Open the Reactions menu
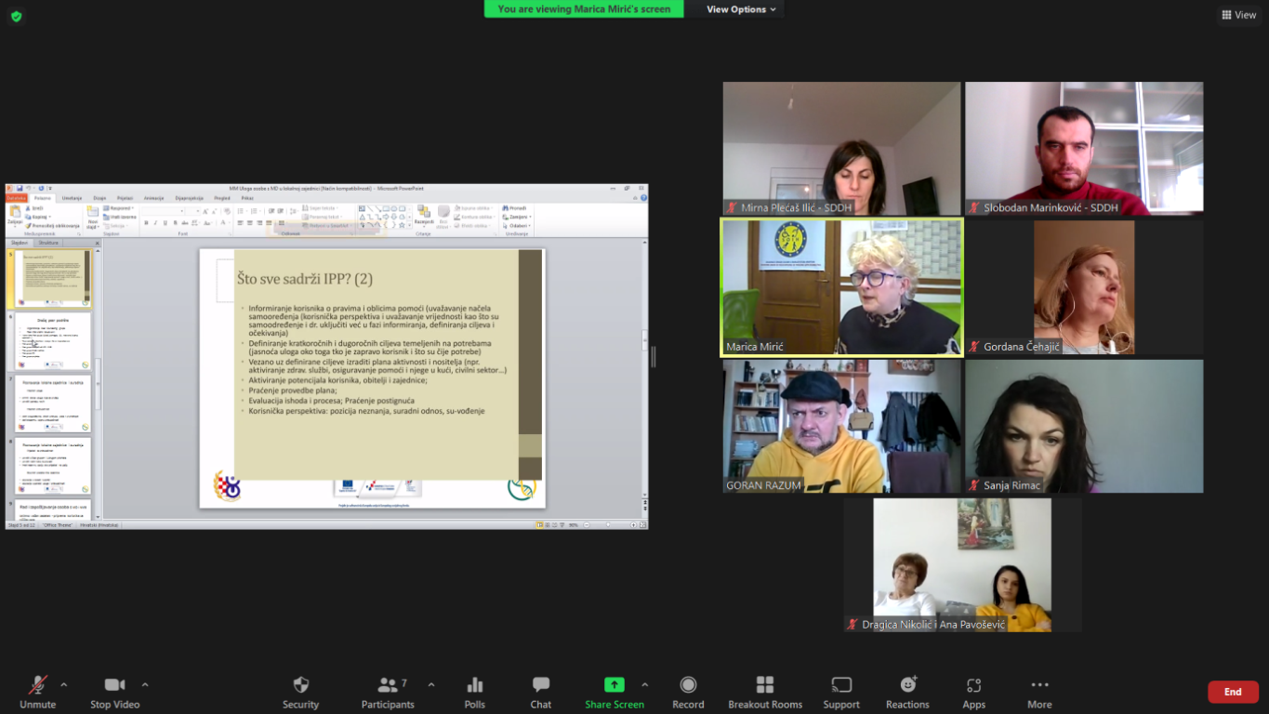The width and height of the screenshot is (1269, 714). click(907, 686)
